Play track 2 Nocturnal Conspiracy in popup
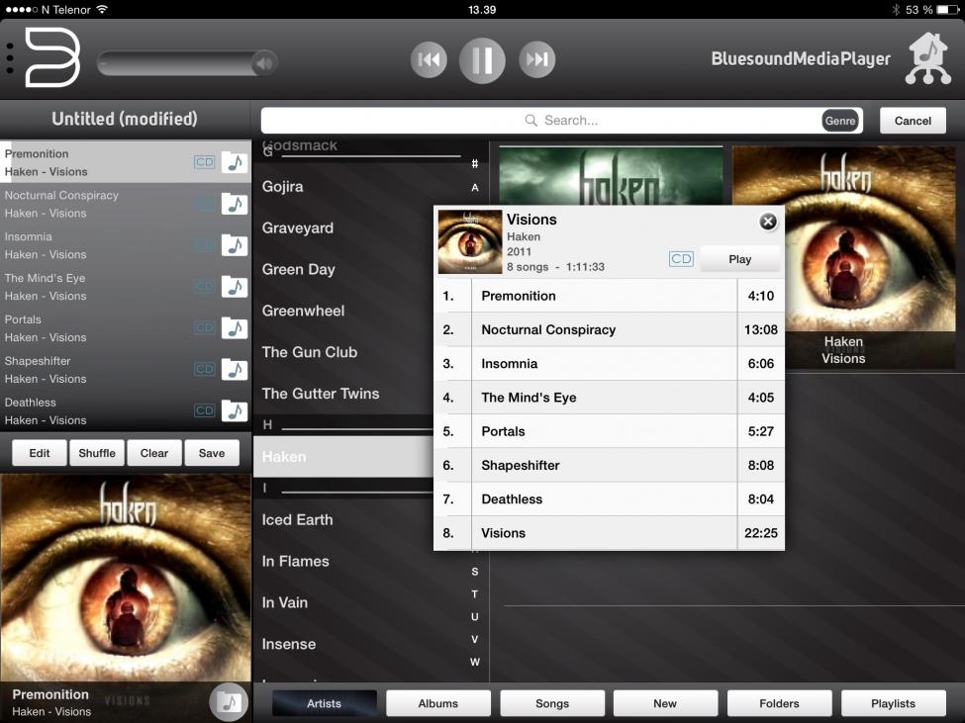The width and height of the screenshot is (965, 723). pyautogui.click(x=610, y=329)
